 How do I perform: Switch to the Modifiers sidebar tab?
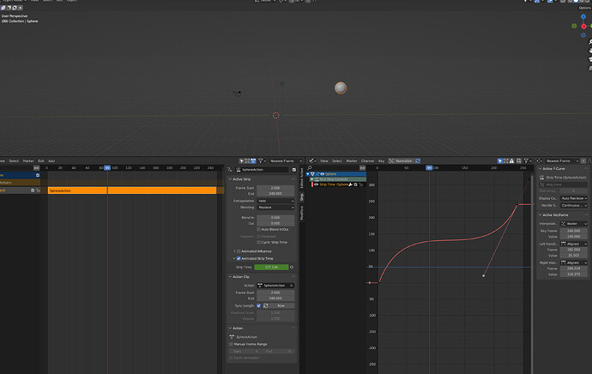point(302,213)
